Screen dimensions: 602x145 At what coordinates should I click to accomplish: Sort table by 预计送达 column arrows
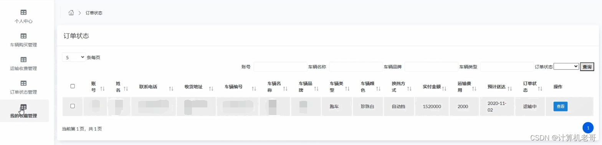click(509, 89)
